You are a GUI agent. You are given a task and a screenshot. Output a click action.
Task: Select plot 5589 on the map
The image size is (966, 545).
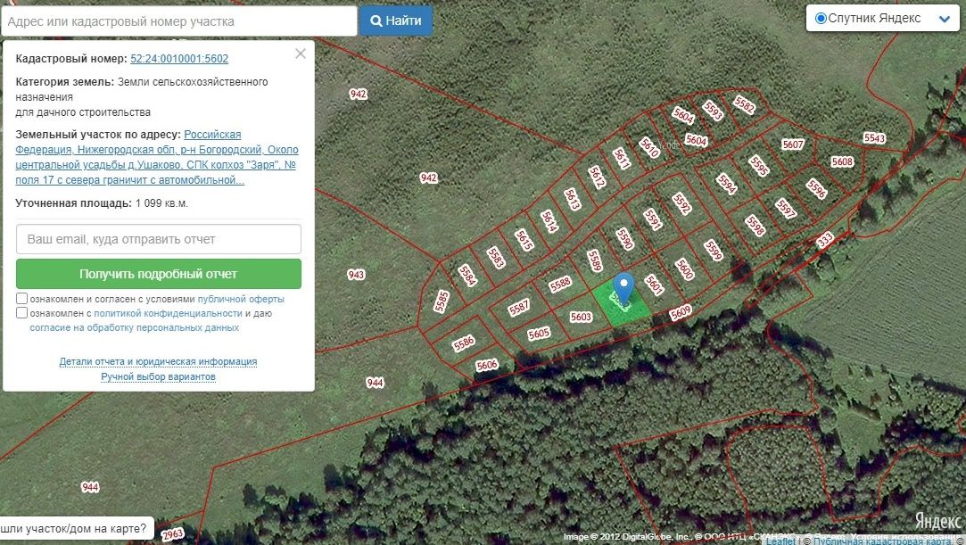click(x=595, y=260)
